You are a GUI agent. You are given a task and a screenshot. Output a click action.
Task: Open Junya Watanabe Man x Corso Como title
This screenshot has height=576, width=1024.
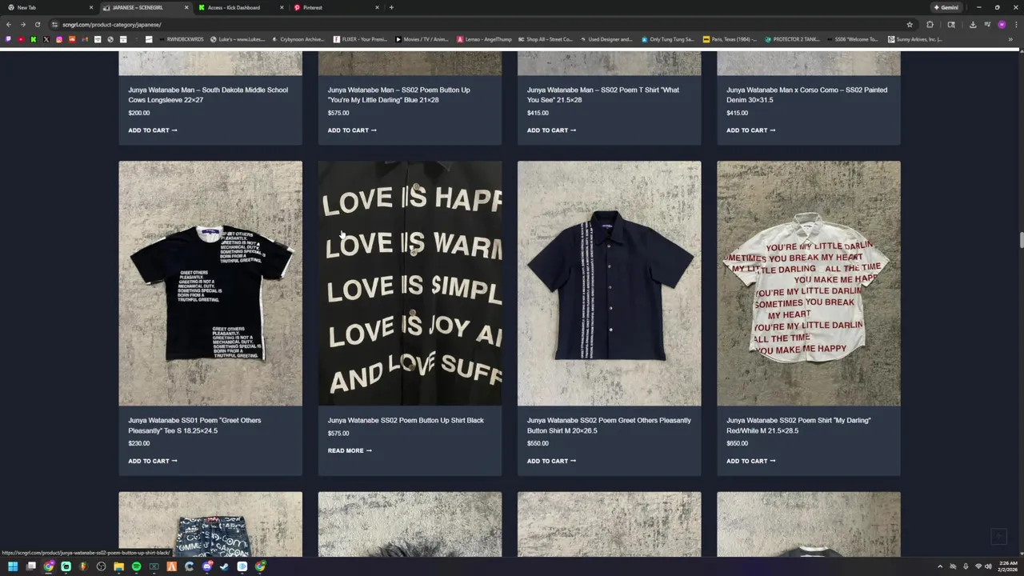(x=806, y=94)
